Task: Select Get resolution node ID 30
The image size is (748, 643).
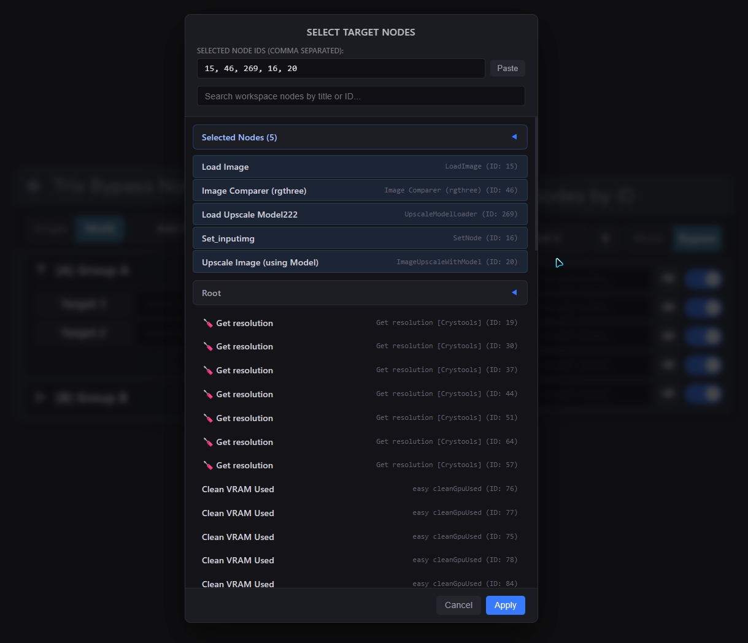Action: (x=360, y=346)
